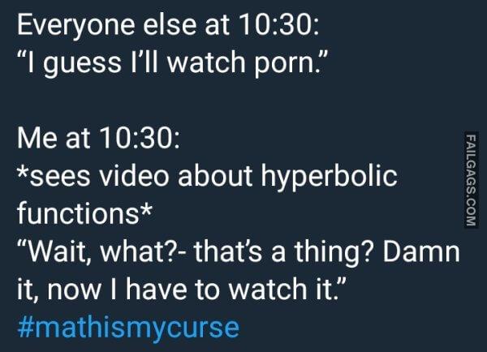
Task: Click the word 'video'
Action: [134, 176]
